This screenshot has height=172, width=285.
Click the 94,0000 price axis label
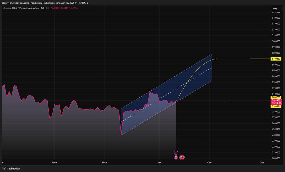[x=276, y=18]
